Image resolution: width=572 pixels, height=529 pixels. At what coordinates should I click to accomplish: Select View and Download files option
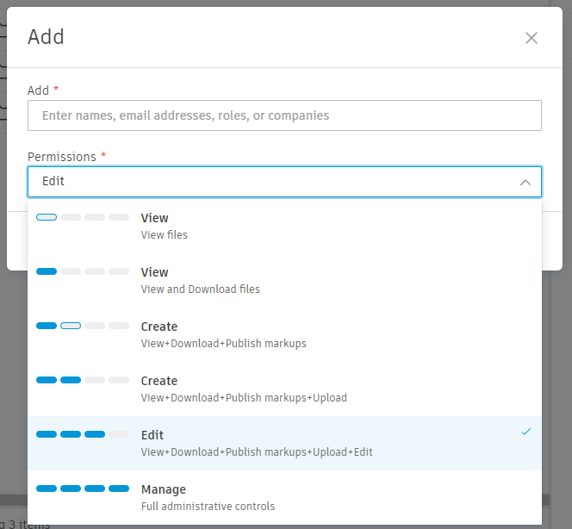coord(284,280)
